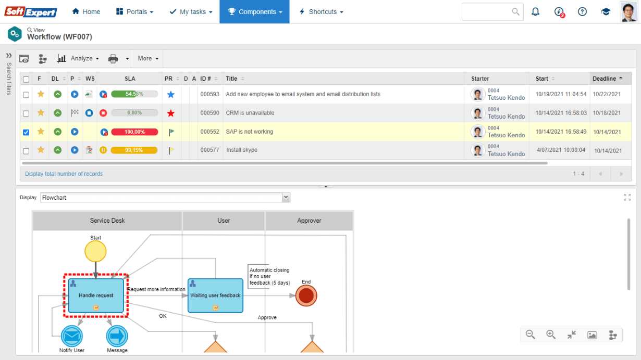The width and height of the screenshot is (641, 360).
Task: Open pending tasks icon with red badge
Action: point(559,12)
